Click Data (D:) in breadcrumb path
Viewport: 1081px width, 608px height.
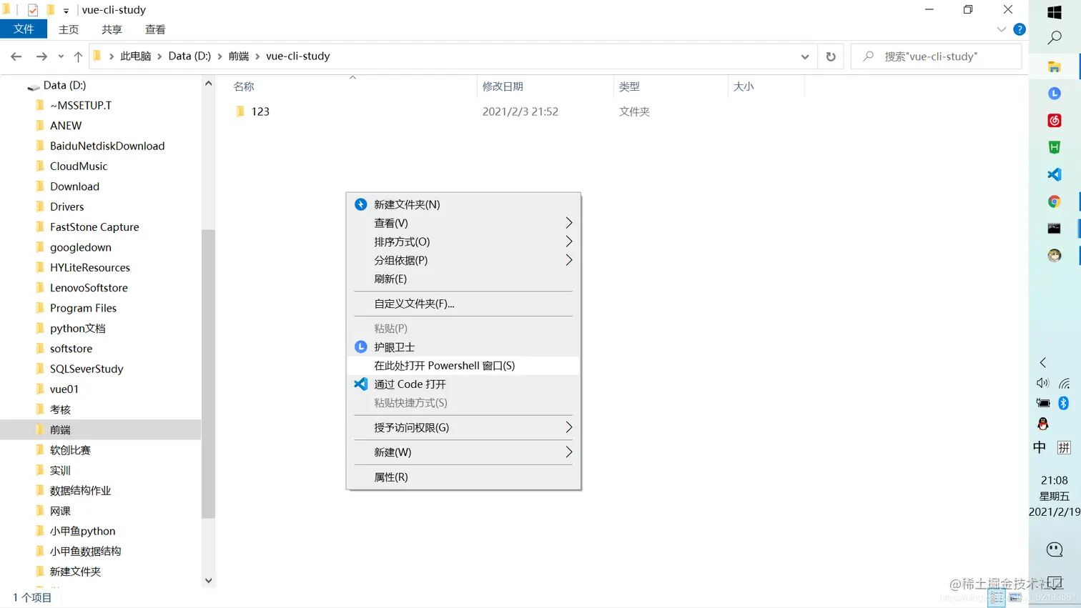coord(189,56)
